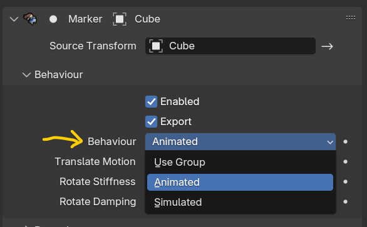Collapse the Behaviour subpanel

(26, 75)
